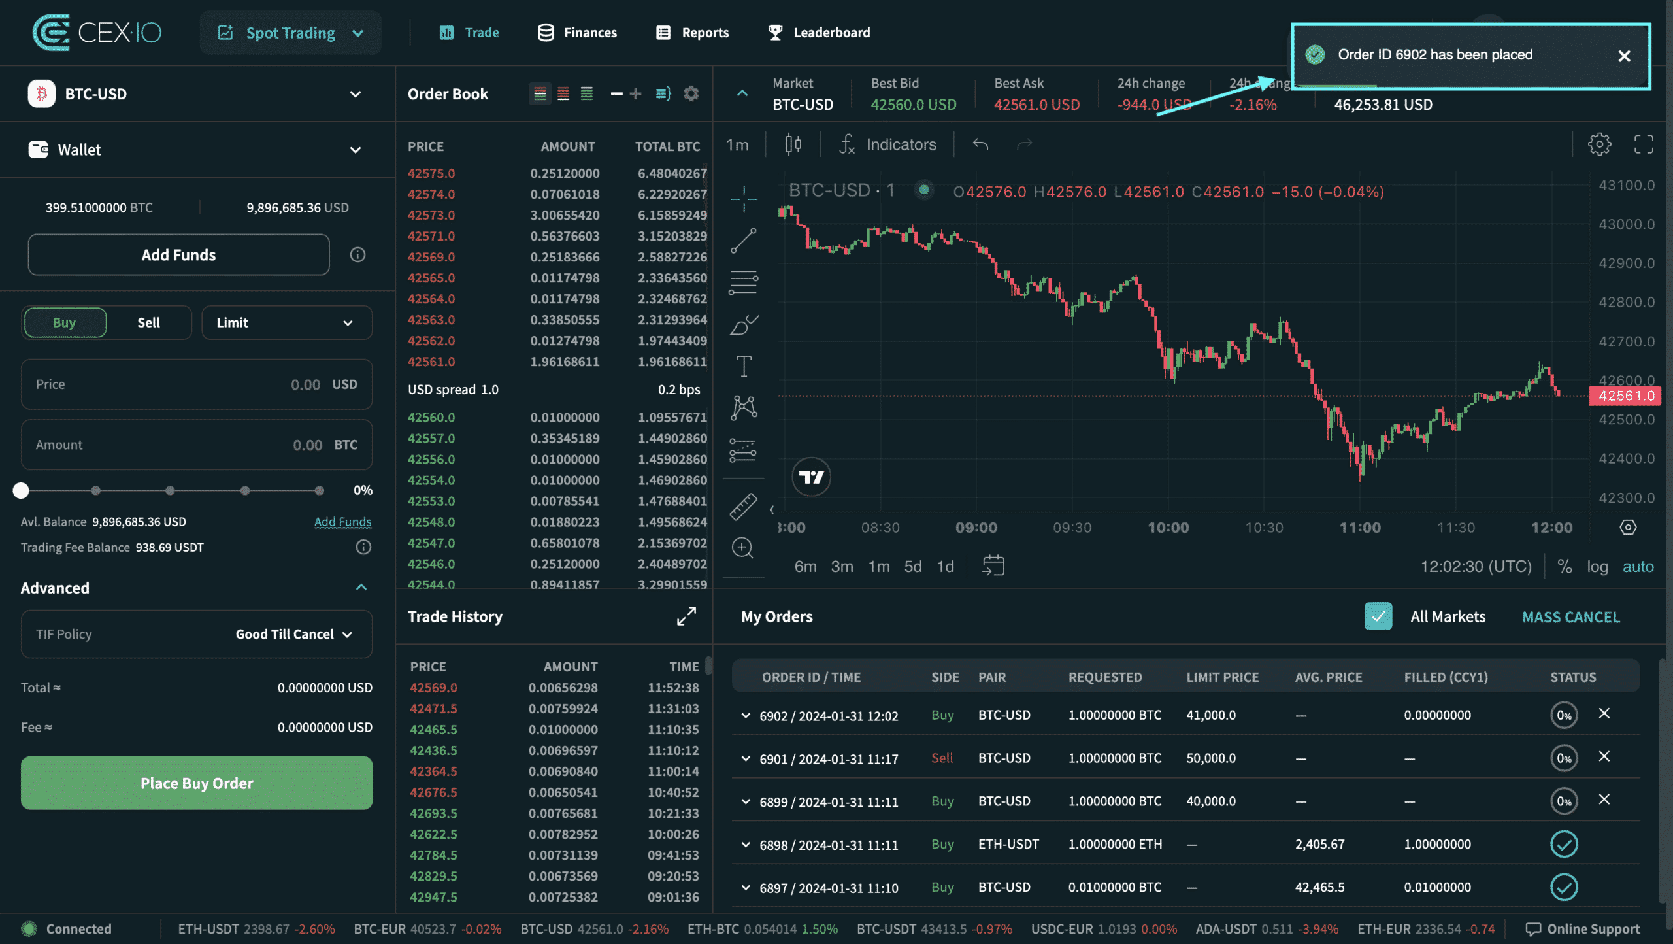Screen dimensions: 1673x944
Task: Collapse the market info bar chevron
Action: [742, 93]
